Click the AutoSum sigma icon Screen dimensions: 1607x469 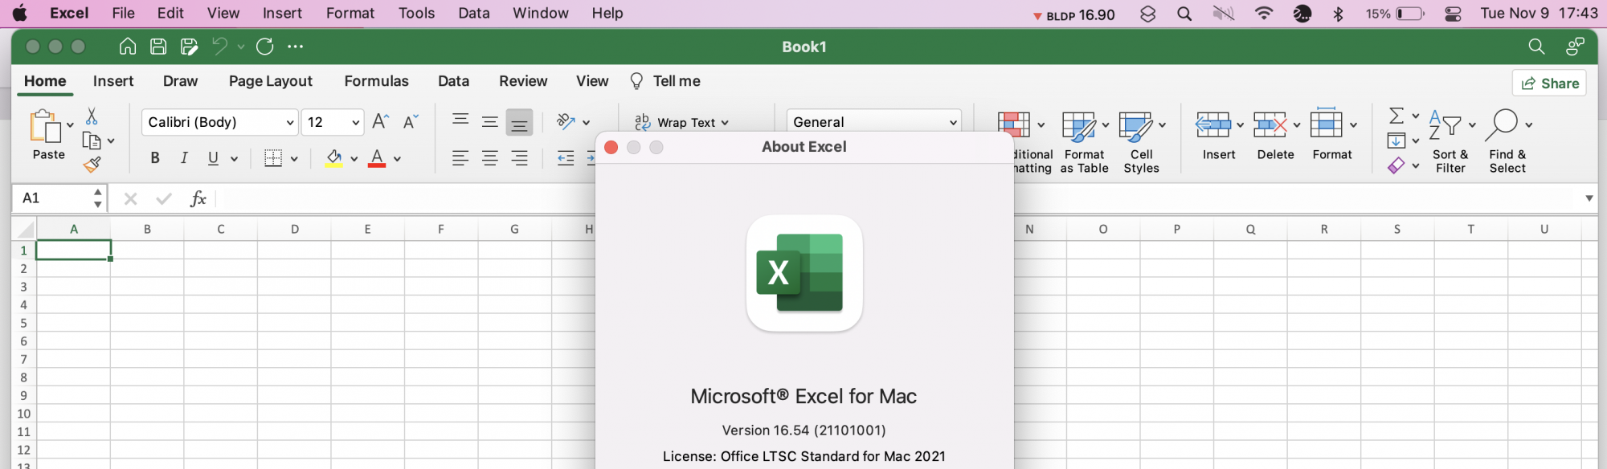[1397, 116]
